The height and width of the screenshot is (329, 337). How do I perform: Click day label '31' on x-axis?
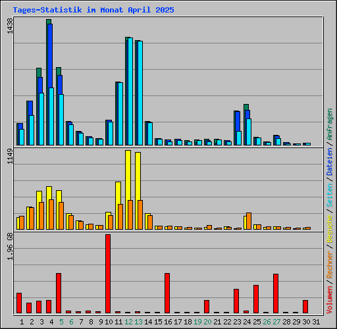pos(316,322)
